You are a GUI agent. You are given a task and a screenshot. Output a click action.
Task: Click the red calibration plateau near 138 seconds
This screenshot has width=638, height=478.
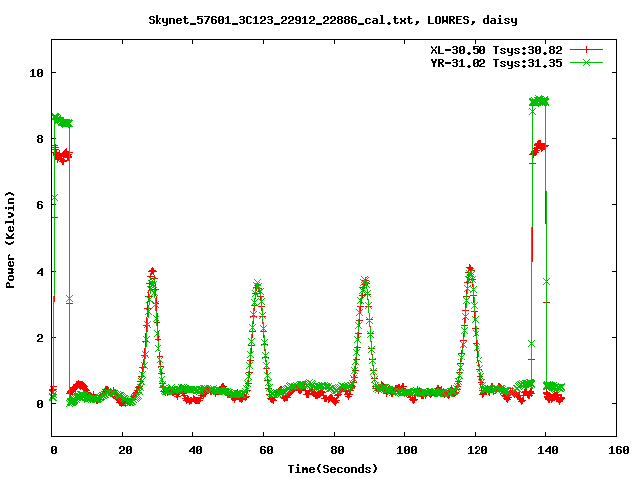pos(539,148)
